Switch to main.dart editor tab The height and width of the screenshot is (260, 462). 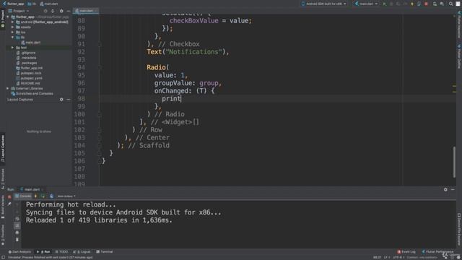click(86, 11)
